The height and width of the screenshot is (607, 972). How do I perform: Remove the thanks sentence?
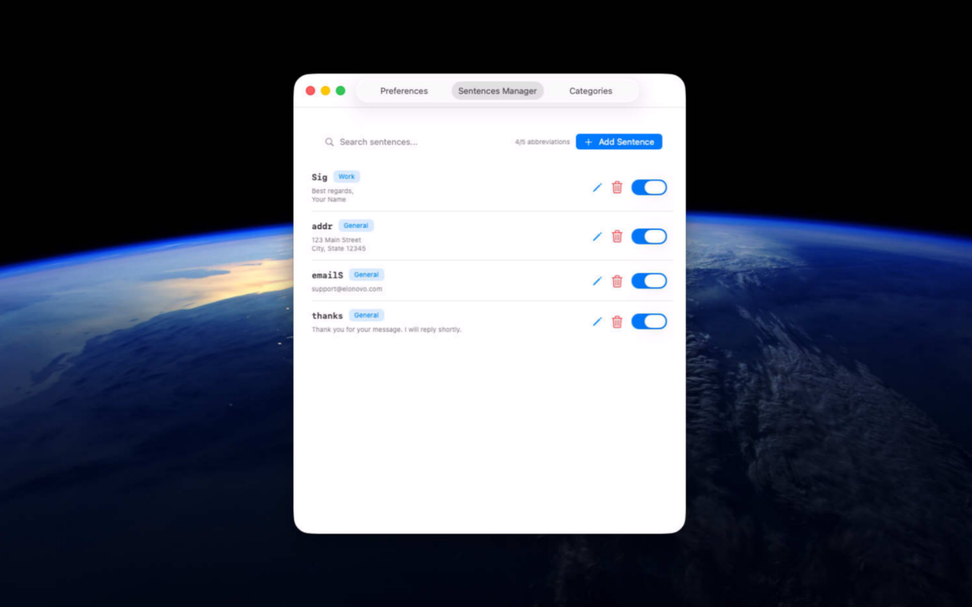point(617,321)
